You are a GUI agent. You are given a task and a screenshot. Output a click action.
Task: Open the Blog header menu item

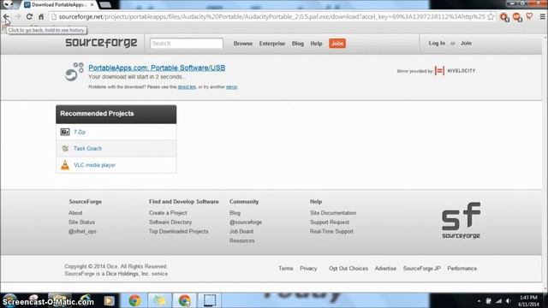pos(298,44)
